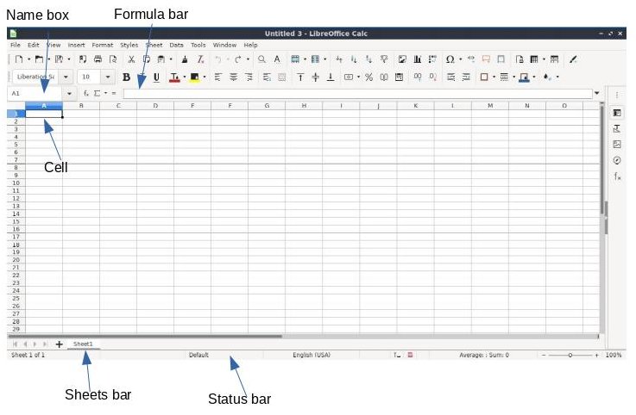636x415 pixels.
Task: Redo the last action
Action: click(x=238, y=59)
